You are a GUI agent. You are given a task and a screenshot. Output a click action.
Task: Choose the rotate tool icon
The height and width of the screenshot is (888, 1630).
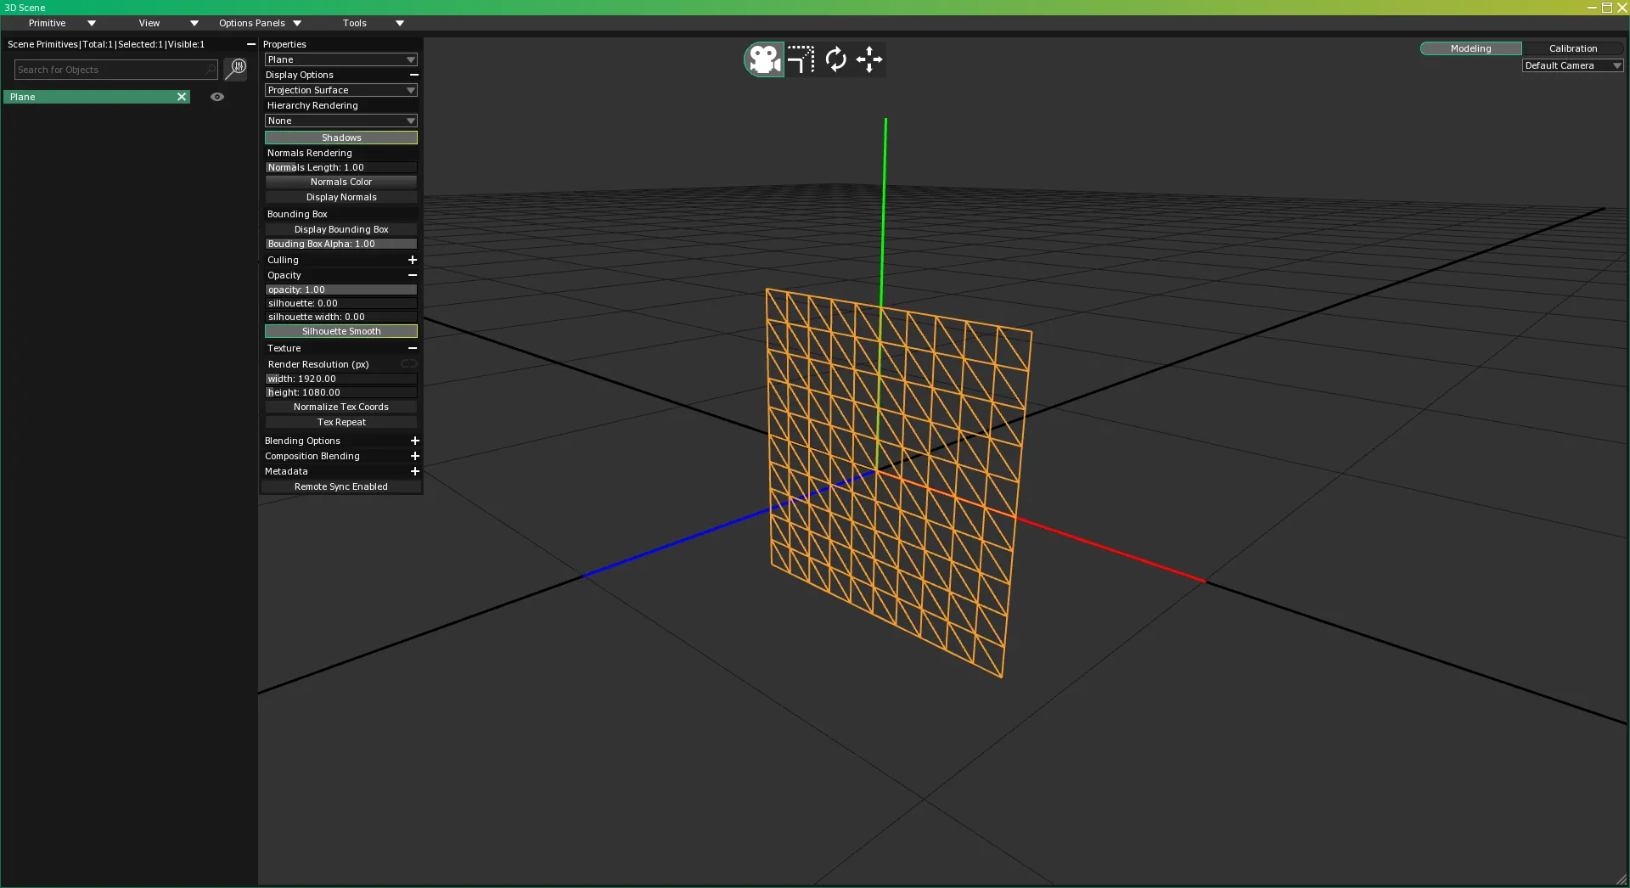point(836,59)
